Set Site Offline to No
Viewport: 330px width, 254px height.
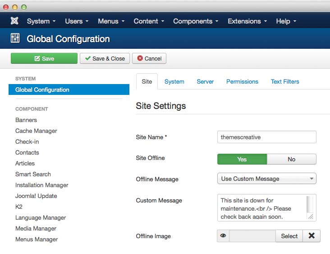291,159
